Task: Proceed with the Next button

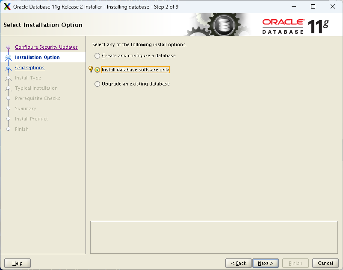Action: coord(266,263)
